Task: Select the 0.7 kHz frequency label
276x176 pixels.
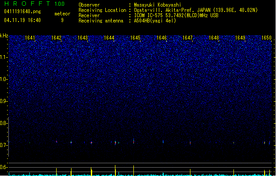Action: [x=4, y=145]
